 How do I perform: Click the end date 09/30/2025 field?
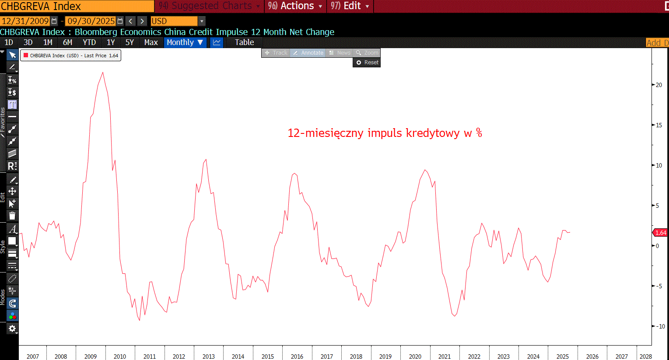pyautogui.click(x=91, y=21)
